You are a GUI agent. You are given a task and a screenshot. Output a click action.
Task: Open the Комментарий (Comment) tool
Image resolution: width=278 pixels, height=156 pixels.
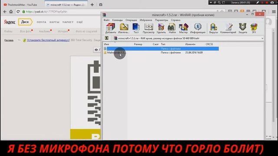[228, 28]
